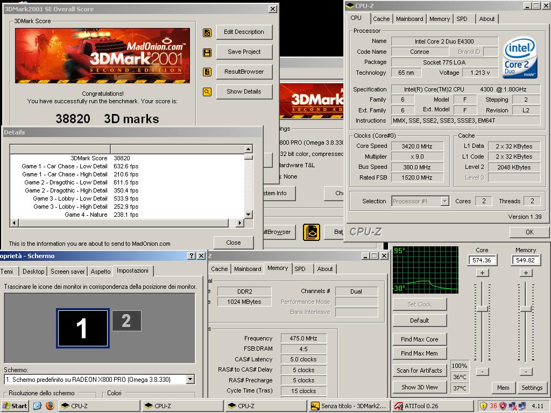The width and height of the screenshot is (551, 413).
Task: Click the Memory clock value field 549.82
Action: point(525,260)
